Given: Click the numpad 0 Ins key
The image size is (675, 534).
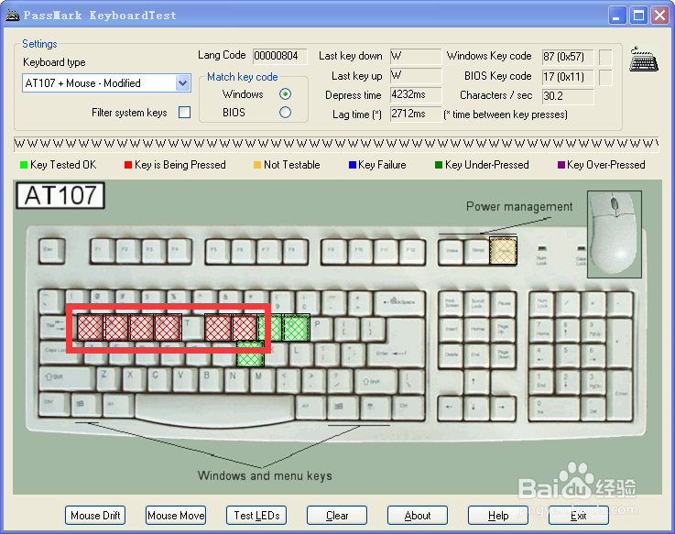Looking at the screenshot, I should [554, 408].
